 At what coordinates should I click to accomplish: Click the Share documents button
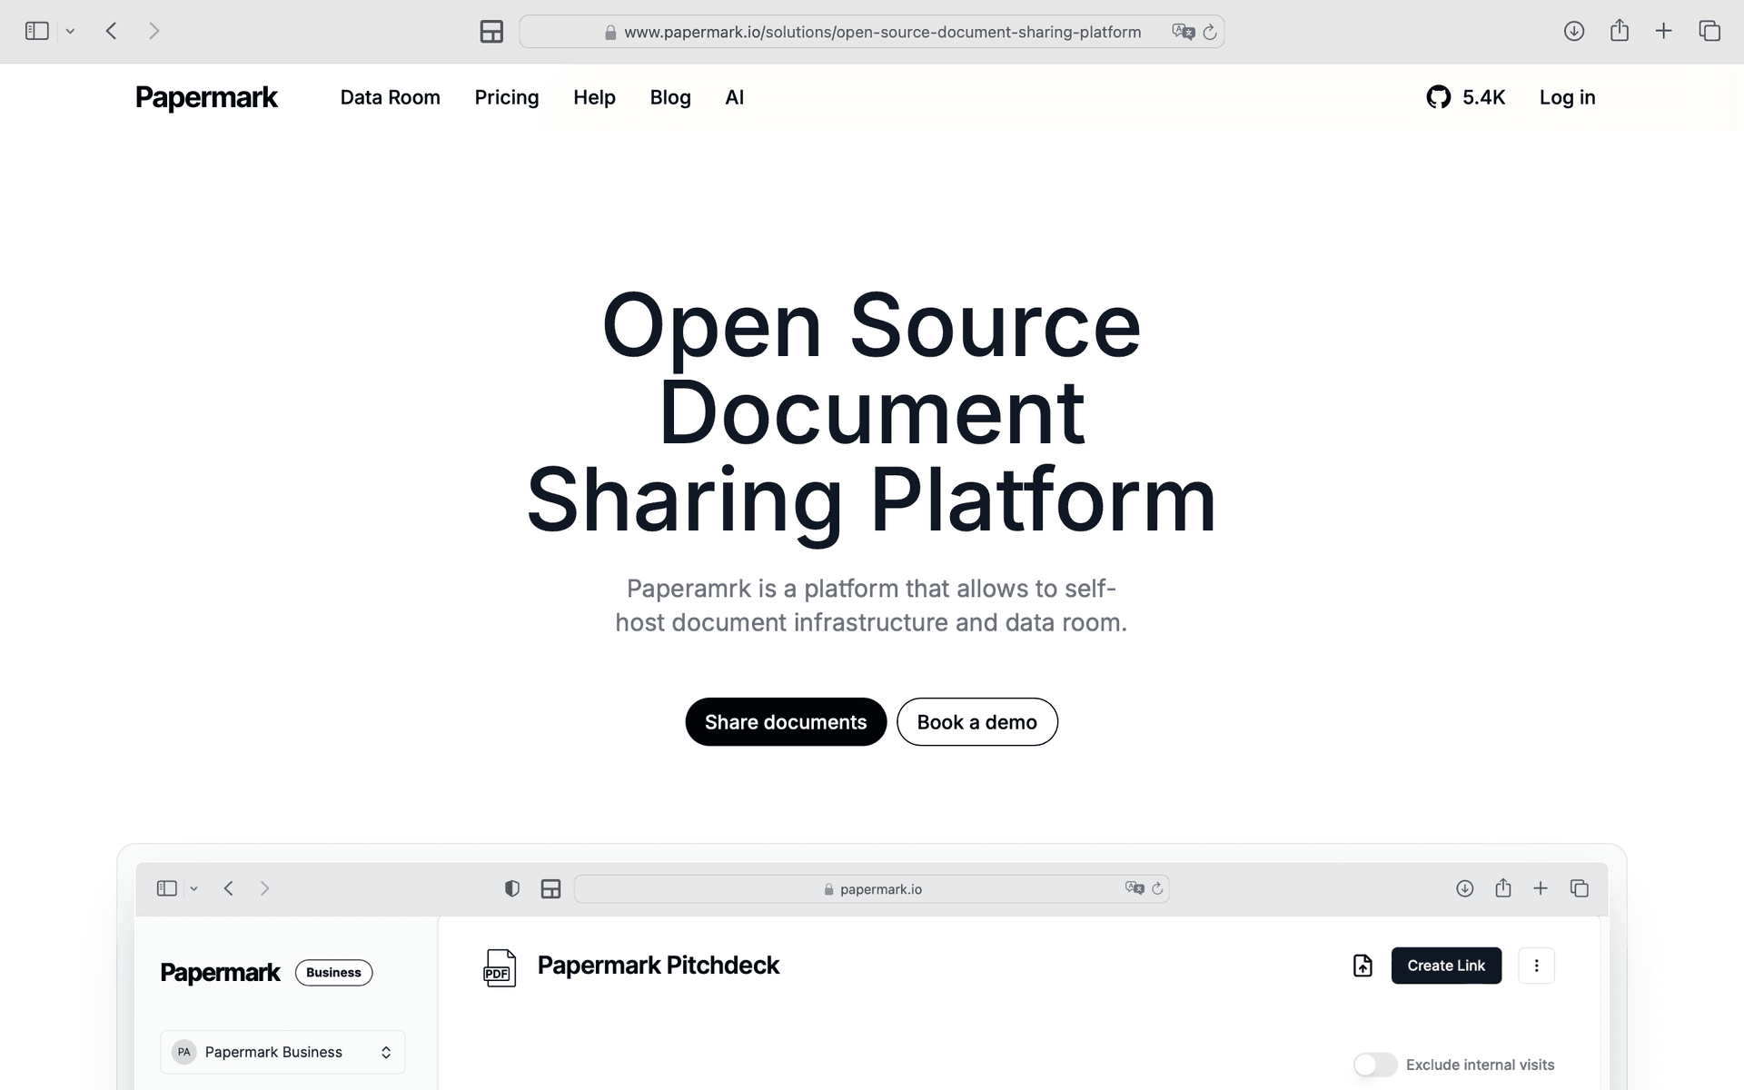coord(785,722)
